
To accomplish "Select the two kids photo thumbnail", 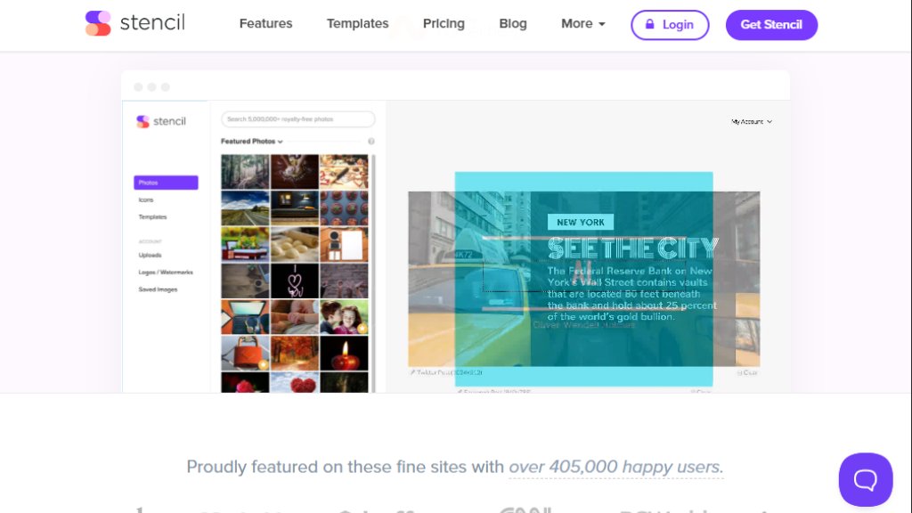I will (x=344, y=317).
